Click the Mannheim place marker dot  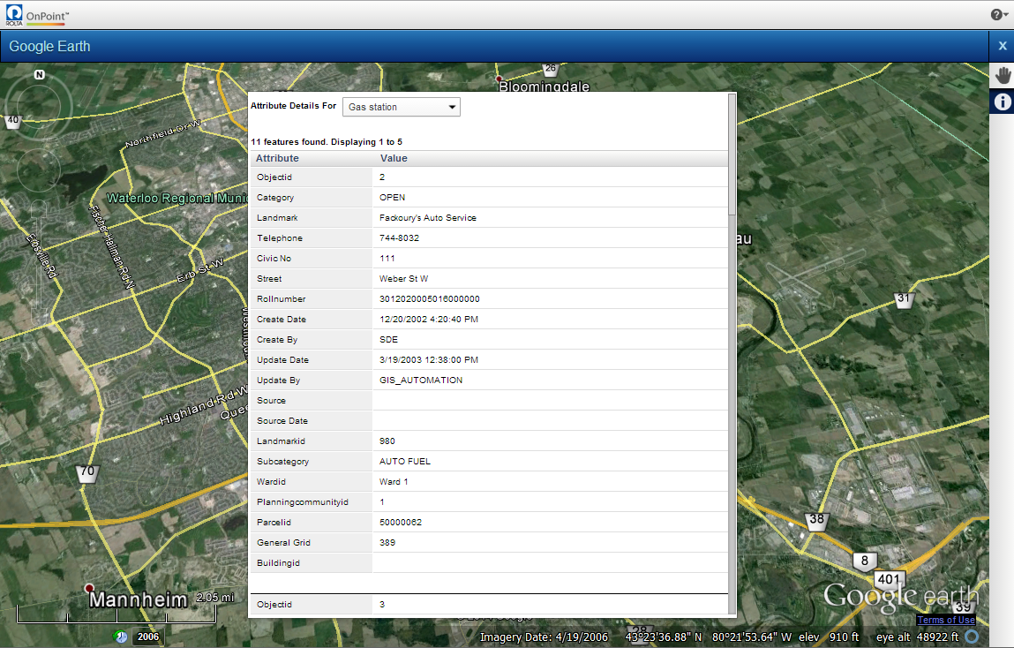tap(88, 588)
